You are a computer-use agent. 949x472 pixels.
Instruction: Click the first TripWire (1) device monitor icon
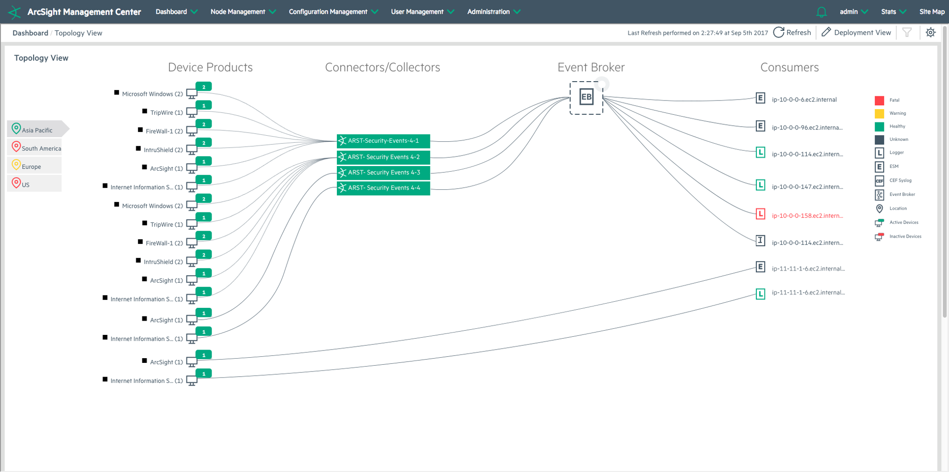(x=192, y=112)
